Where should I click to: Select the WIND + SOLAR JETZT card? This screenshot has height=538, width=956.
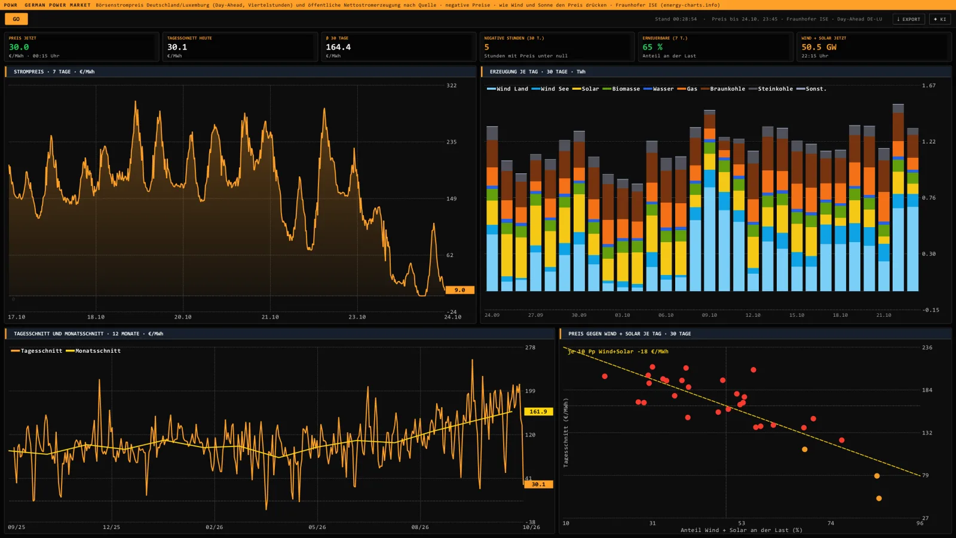(874, 47)
